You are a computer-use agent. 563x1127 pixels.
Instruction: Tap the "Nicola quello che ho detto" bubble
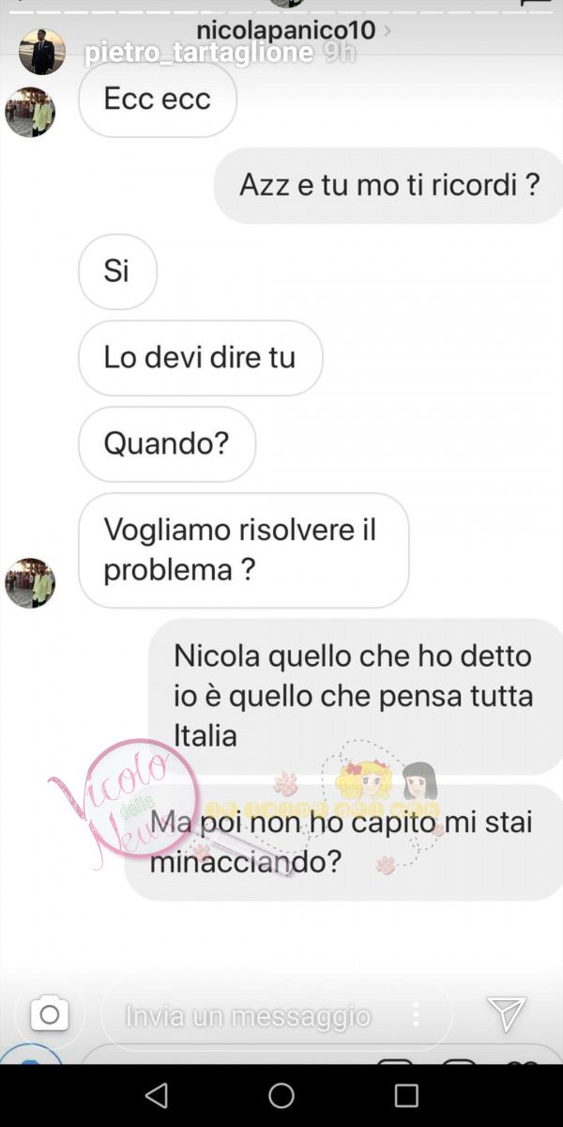coord(356,696)
